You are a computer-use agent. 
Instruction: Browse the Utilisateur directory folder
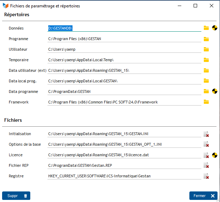(206, 49)
